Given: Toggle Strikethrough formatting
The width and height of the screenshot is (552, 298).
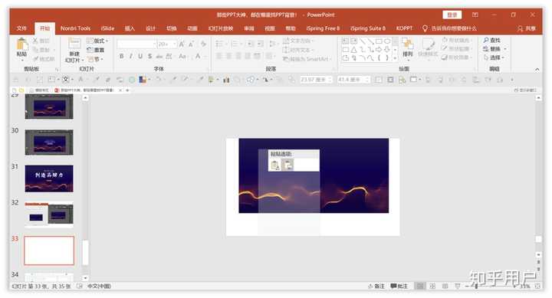Looking at the screenshot, I should pyautogui.click(x=159, y=56).
